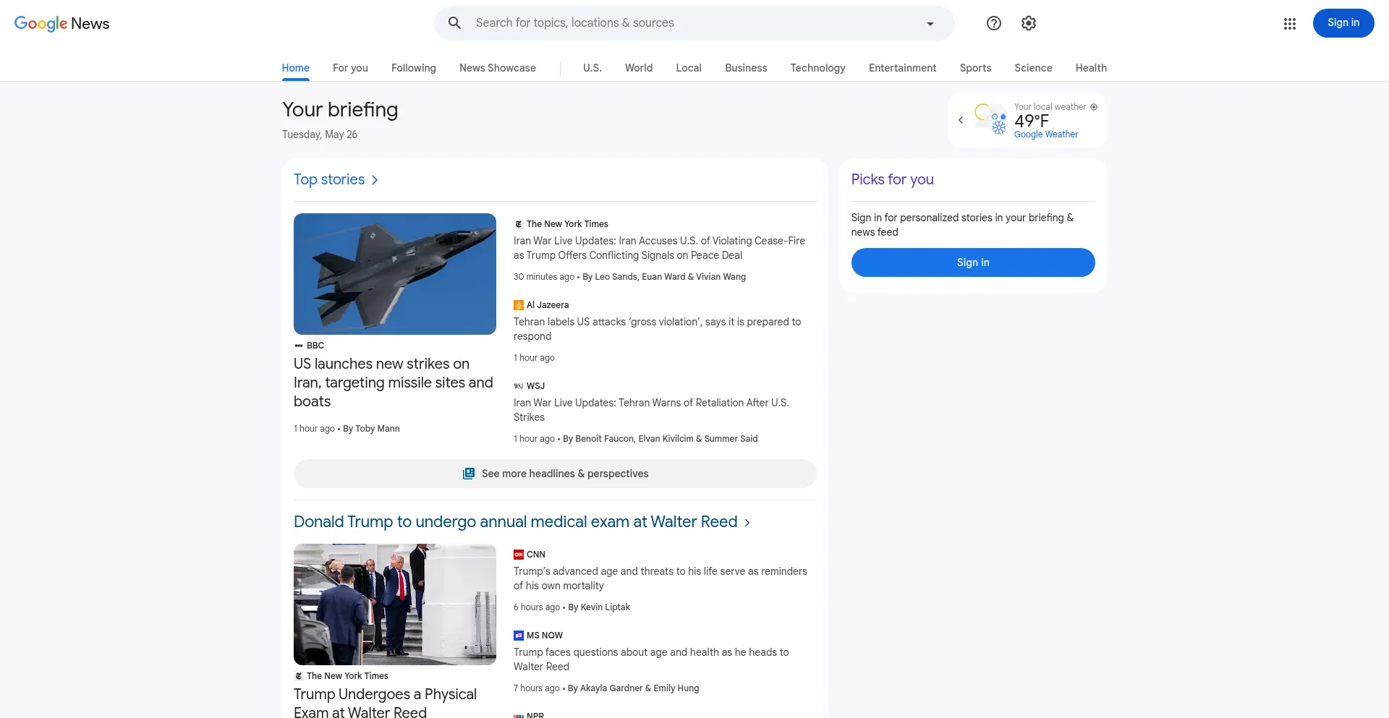1389x718 pixels.
Task: Switch to the For you tab
Action: tap(350, 68)
